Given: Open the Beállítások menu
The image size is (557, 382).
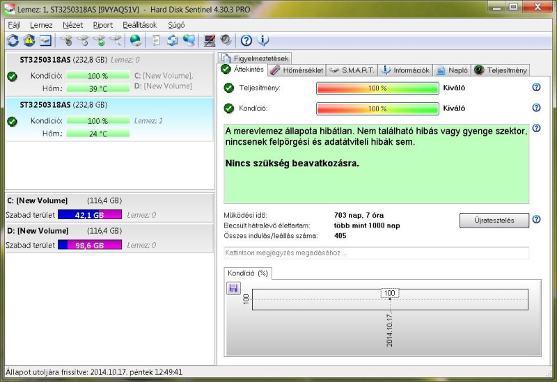Looking at the screenshot, I should [x=140, y=25].
